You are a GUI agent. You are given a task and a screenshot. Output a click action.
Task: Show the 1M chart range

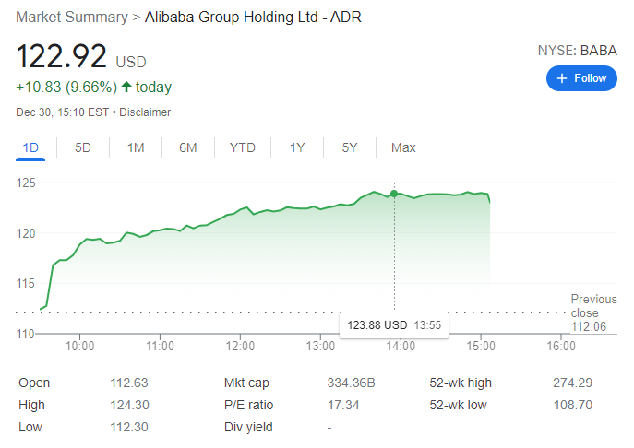[x=136, y=147]
